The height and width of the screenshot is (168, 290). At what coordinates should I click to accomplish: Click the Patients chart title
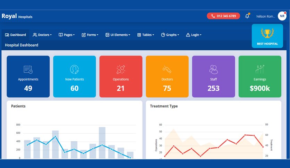18,106
